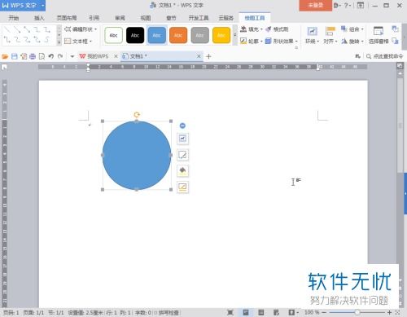Switch to page layout view icon
The image size is (407, 317).
(x=246, y=312)
